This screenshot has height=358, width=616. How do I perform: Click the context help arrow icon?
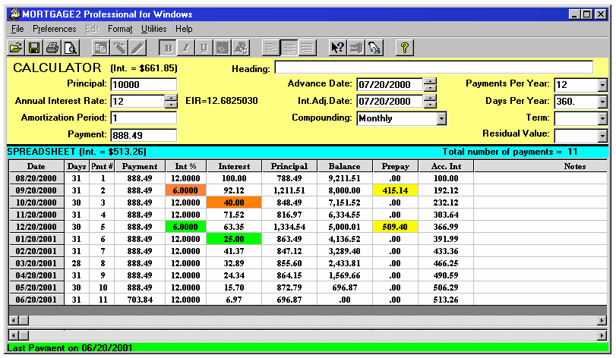coord(337,48)
